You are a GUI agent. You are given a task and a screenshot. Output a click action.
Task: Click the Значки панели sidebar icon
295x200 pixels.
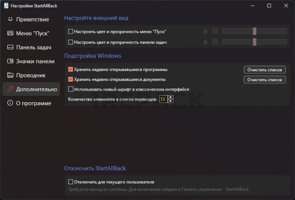point(10,61)
